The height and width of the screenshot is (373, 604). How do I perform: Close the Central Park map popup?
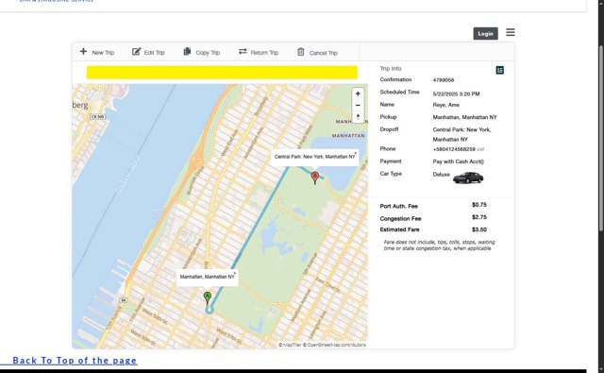click(x=355, y=153)
